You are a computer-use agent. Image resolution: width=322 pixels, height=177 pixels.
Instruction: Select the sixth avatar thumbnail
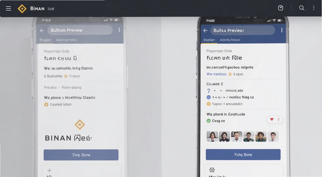pyautogui.click(x=273, y=136)
